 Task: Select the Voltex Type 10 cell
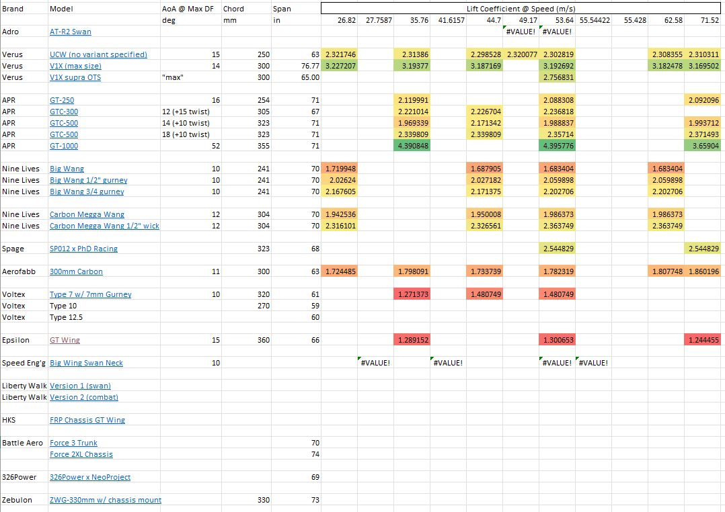pyautogui.click(x=104, y=306)
